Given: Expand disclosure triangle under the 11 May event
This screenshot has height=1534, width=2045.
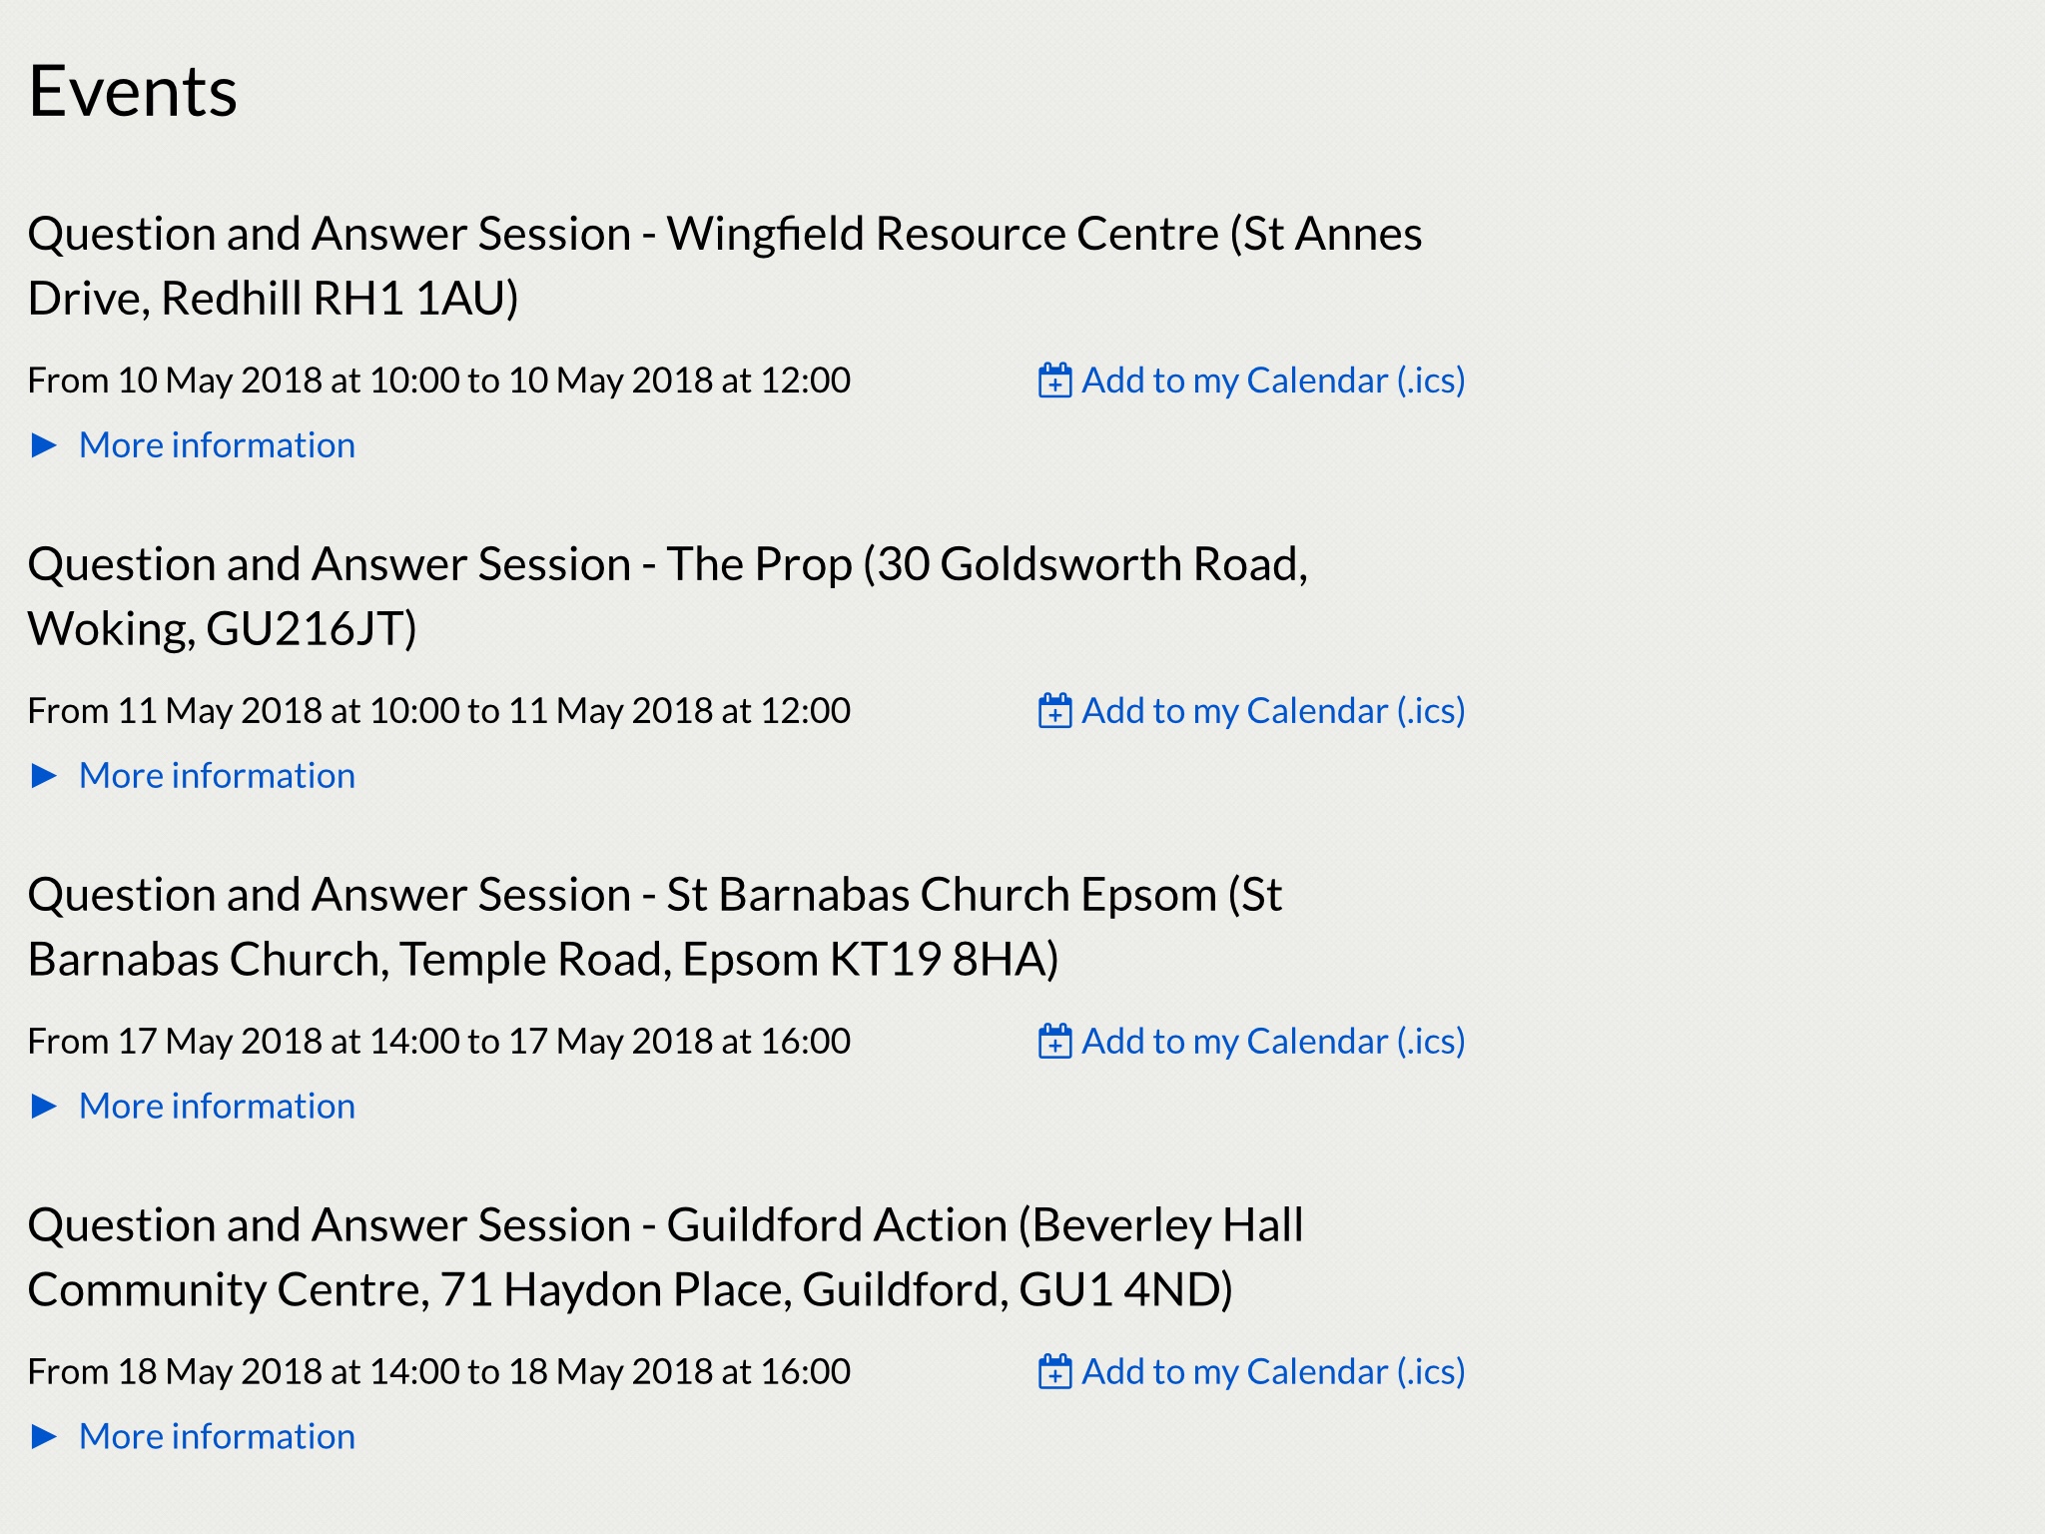Looking at the screenshot, I should [44, 776].
